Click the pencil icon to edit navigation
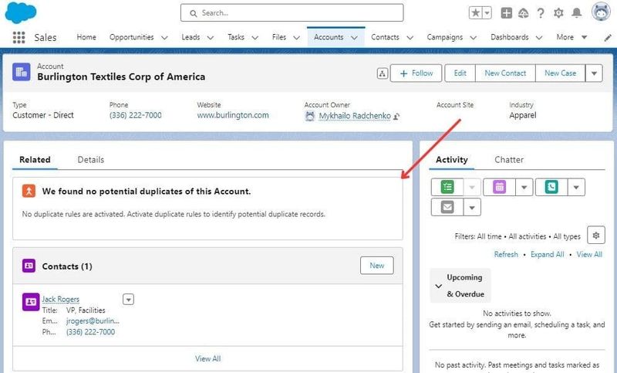Screen dimensions: 617x373 [x=608, y=38]
